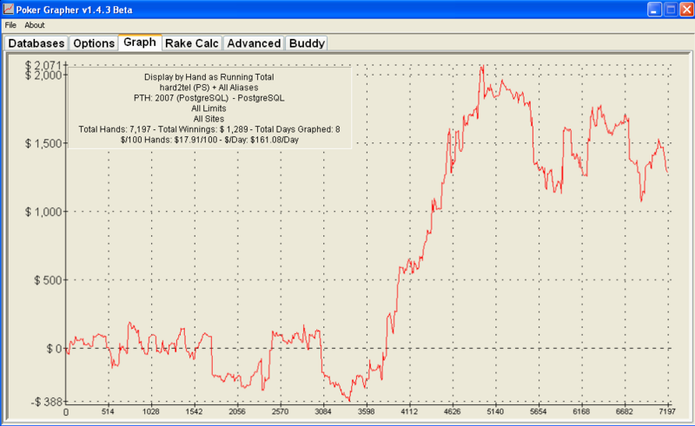The width and height of the screenshot is (695, 426).
Task: Click the 4626 x-axis label
Action: [x=452, y=412]
